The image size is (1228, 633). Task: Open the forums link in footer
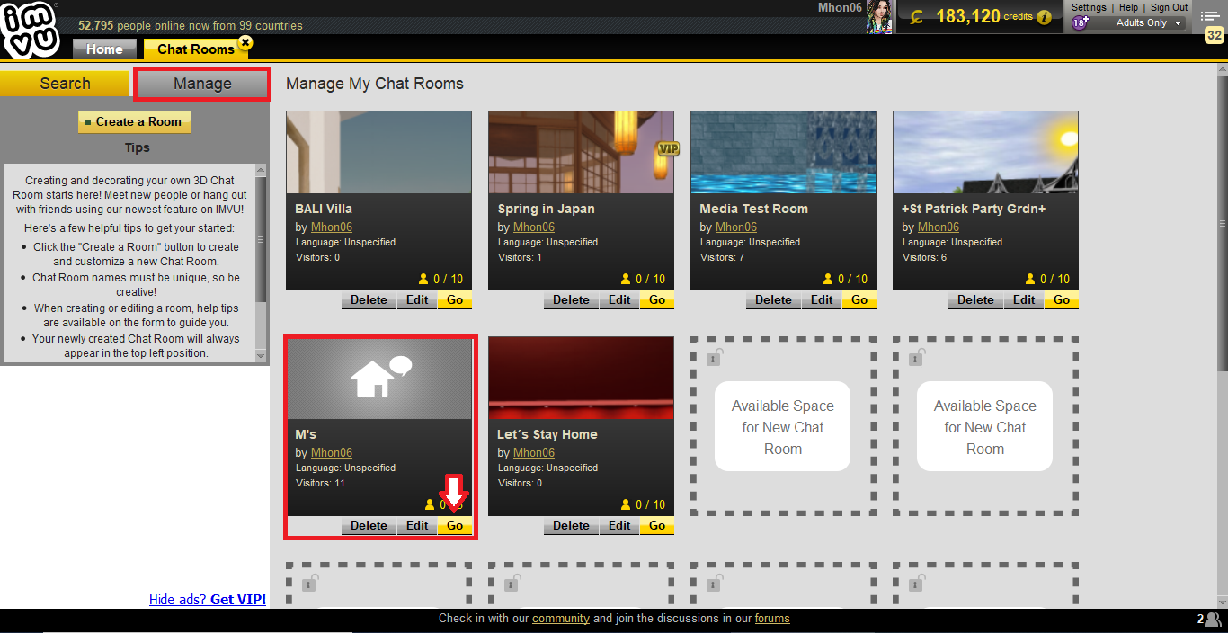pos(772,618)
